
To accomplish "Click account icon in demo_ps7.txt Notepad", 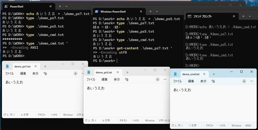I will pos(75,74).
